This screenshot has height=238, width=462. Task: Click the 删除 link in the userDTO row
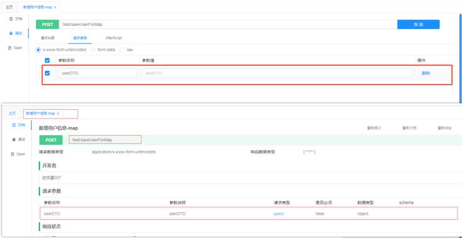pyautogui.click(x=426, y=73)
